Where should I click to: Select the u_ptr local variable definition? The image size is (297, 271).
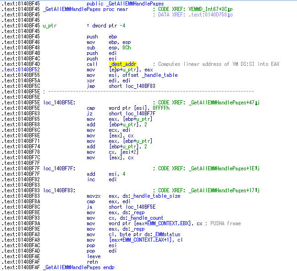[49, 26]
